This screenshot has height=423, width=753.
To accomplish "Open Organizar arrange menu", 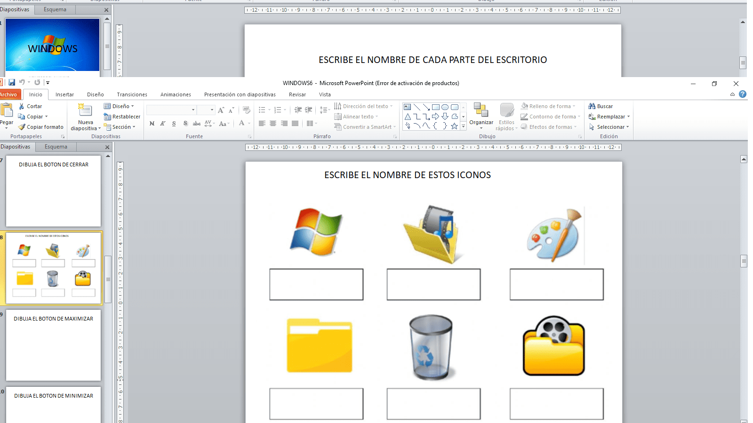I will (481, 116).
